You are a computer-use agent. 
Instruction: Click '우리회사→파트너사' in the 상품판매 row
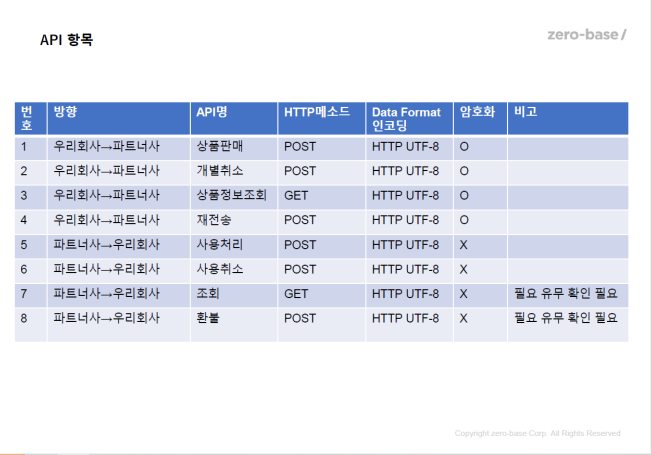pos(119,148)
